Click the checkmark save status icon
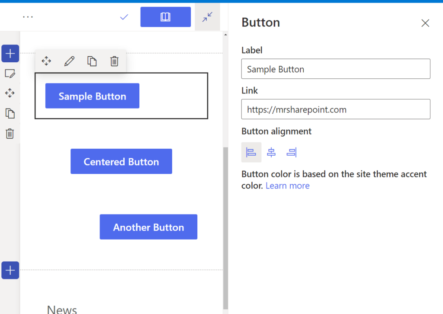Viewport: 443px width, 314px height. pos(124,17)
